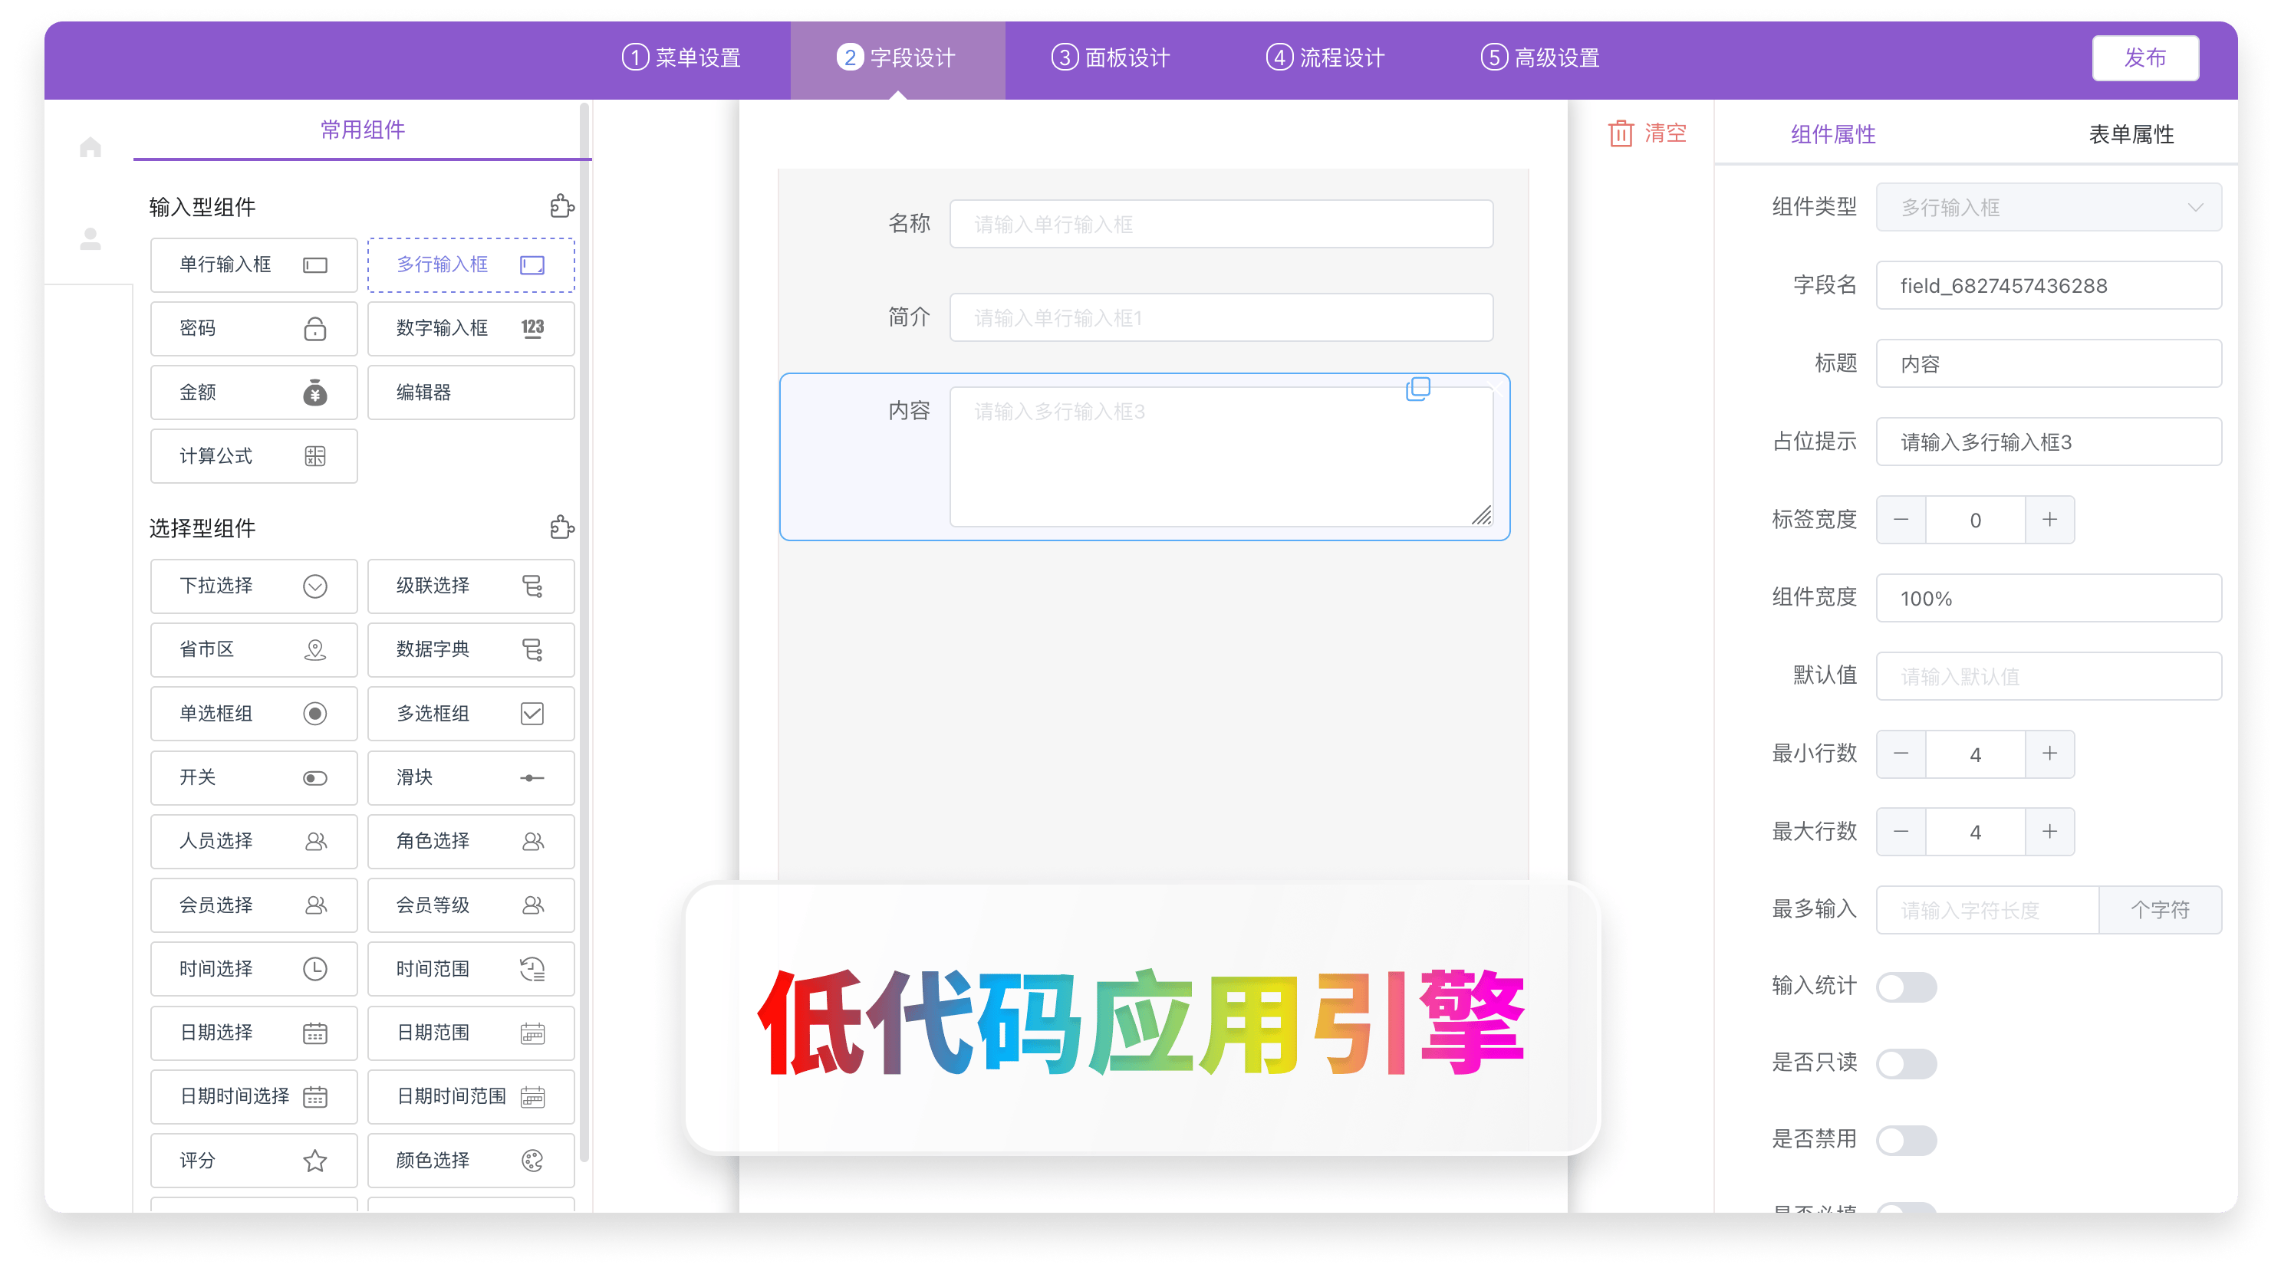The height and width of the screenshot is (1271, 2281).
Task: Select the 单行输入框 component icon
Action: (314, 264)
